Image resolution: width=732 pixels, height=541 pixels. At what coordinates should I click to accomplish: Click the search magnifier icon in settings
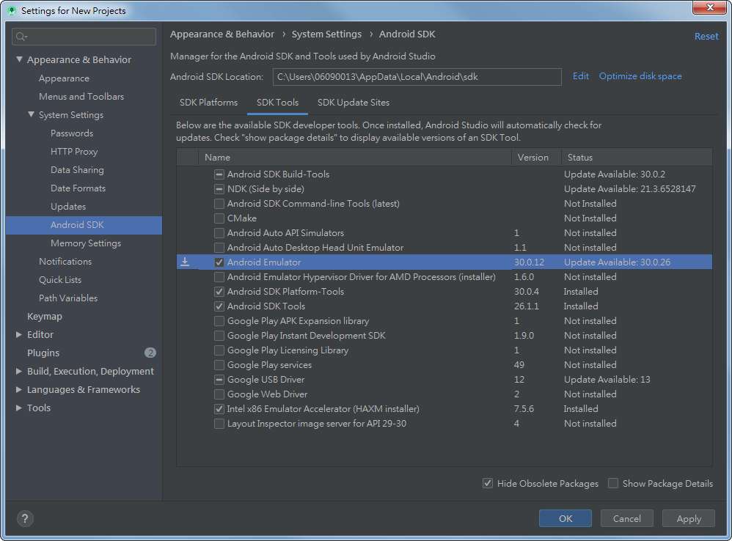21,37
